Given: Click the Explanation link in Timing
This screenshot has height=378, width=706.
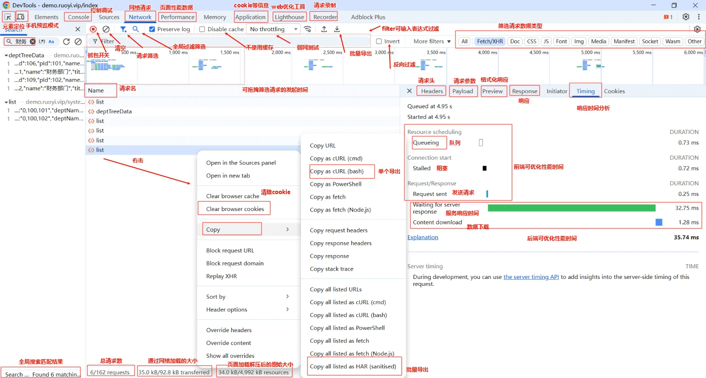Looking at the screenshot, I should pyautogui.click(x=422, y=237).
